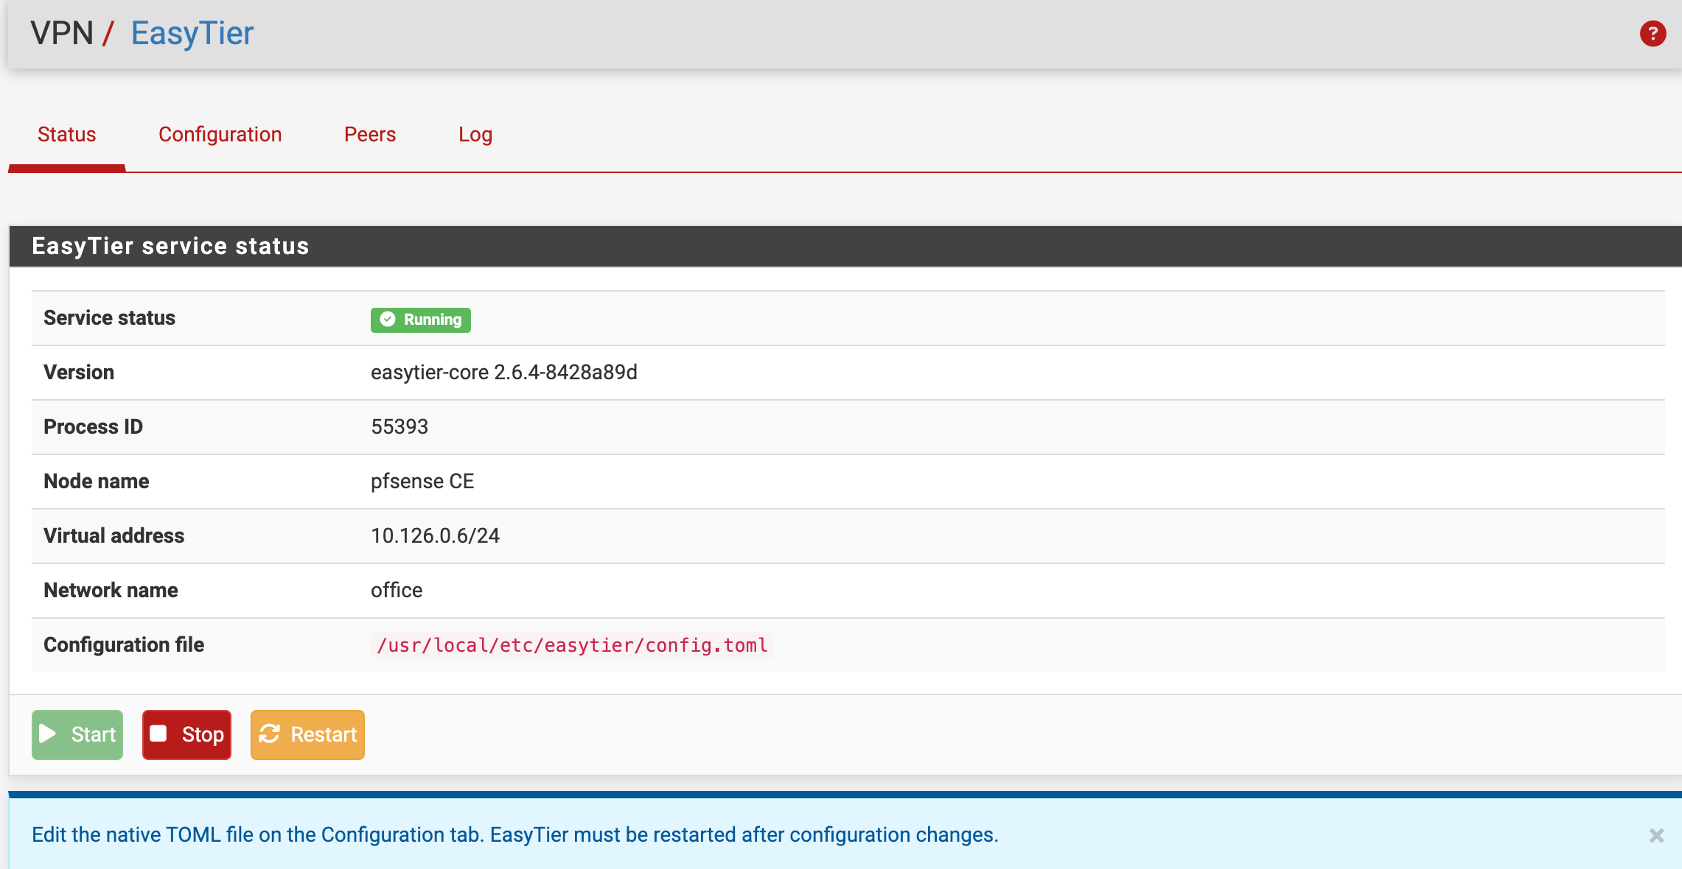Viewport: 1682px width, 869px height.
Task: Select node name value pfsense CE
Action: [x=422, y=482]
